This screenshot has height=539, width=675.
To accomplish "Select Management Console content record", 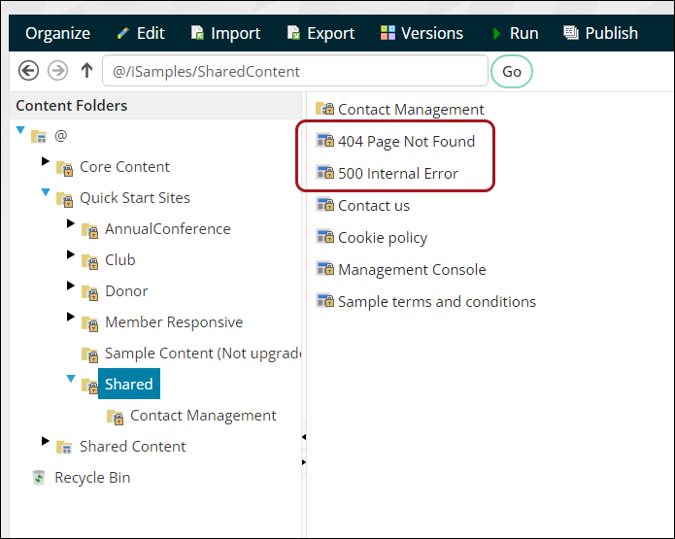I will pyautogui.click(x=412, y=270).
